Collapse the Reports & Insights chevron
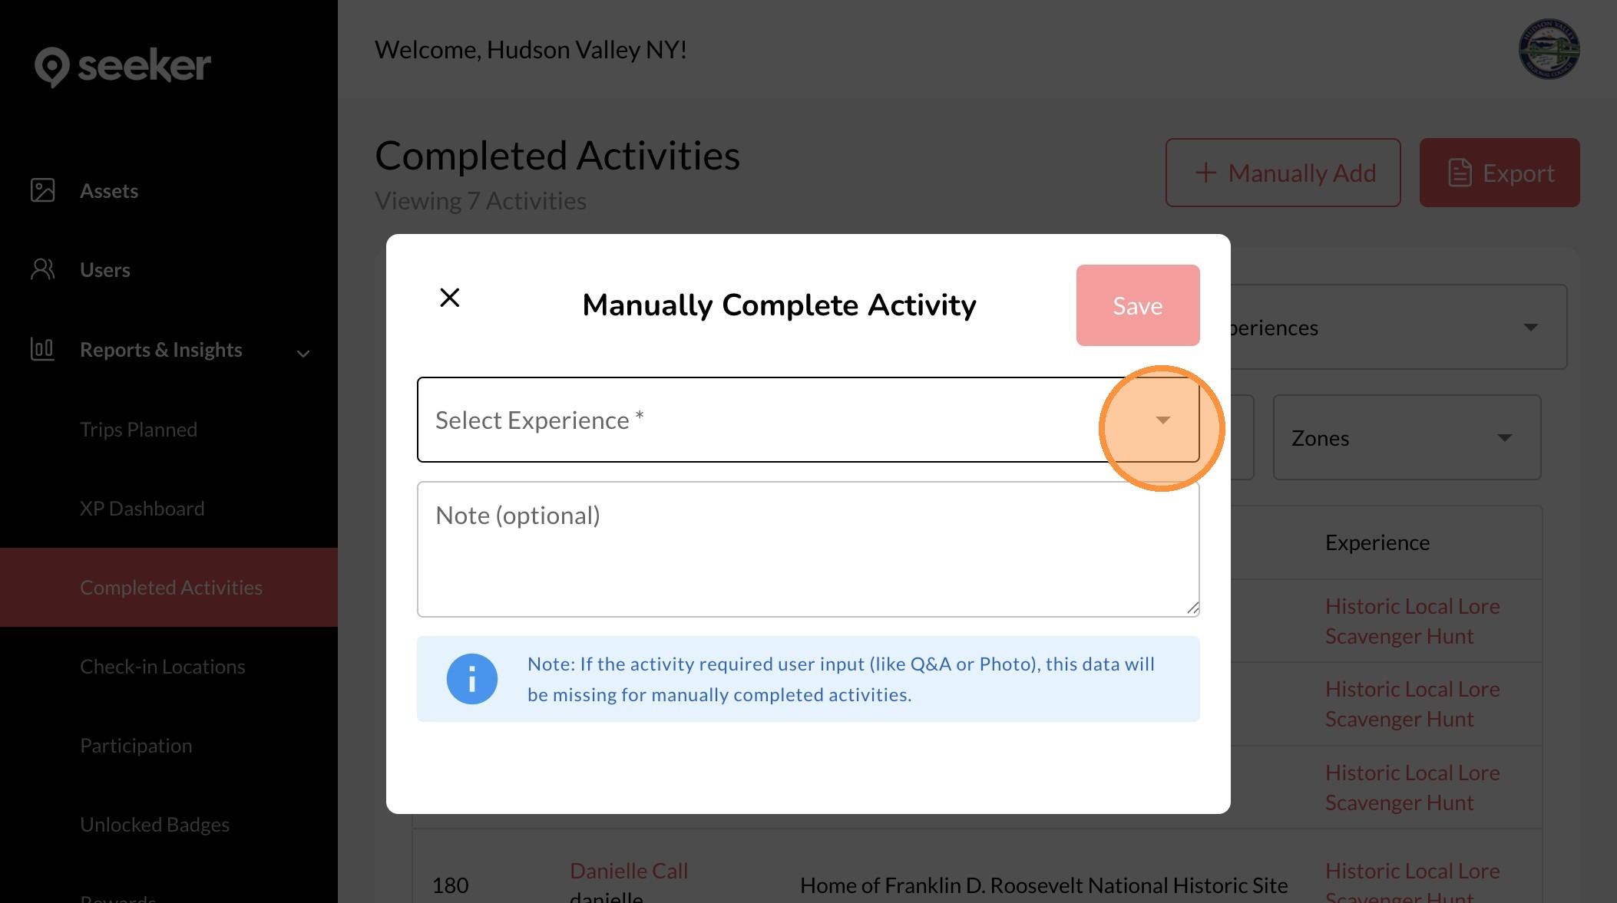This screenshot has height=903, width=1617. click(x=303, y=353)
